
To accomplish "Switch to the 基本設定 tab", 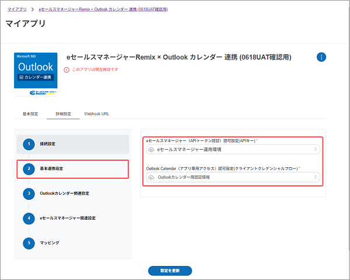I will click(30, 114).
